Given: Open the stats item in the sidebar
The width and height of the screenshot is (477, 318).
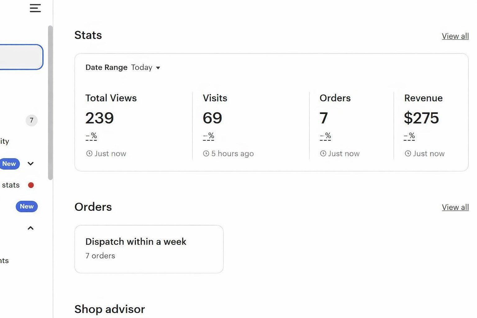Looking at the screenshot, I should pos(11,185).
